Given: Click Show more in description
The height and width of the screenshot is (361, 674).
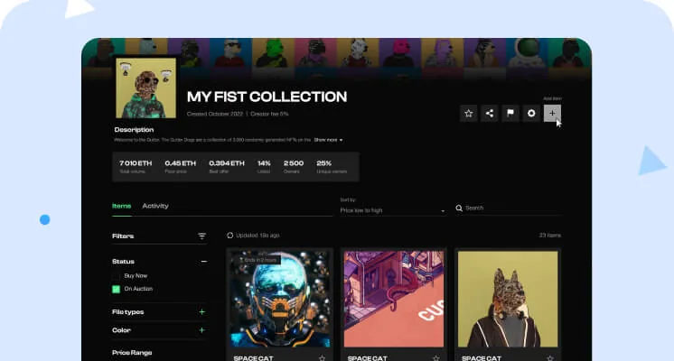Looking at the screenshot, I should pyautogui.click(x=328, y=140).
